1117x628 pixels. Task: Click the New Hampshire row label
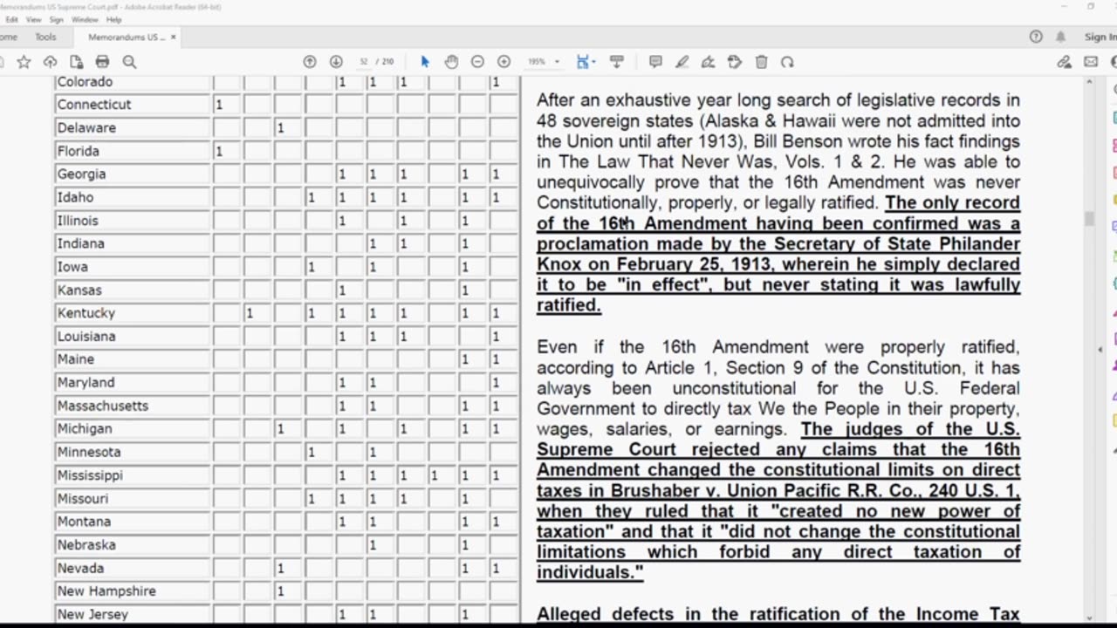(x=106, y=590)
